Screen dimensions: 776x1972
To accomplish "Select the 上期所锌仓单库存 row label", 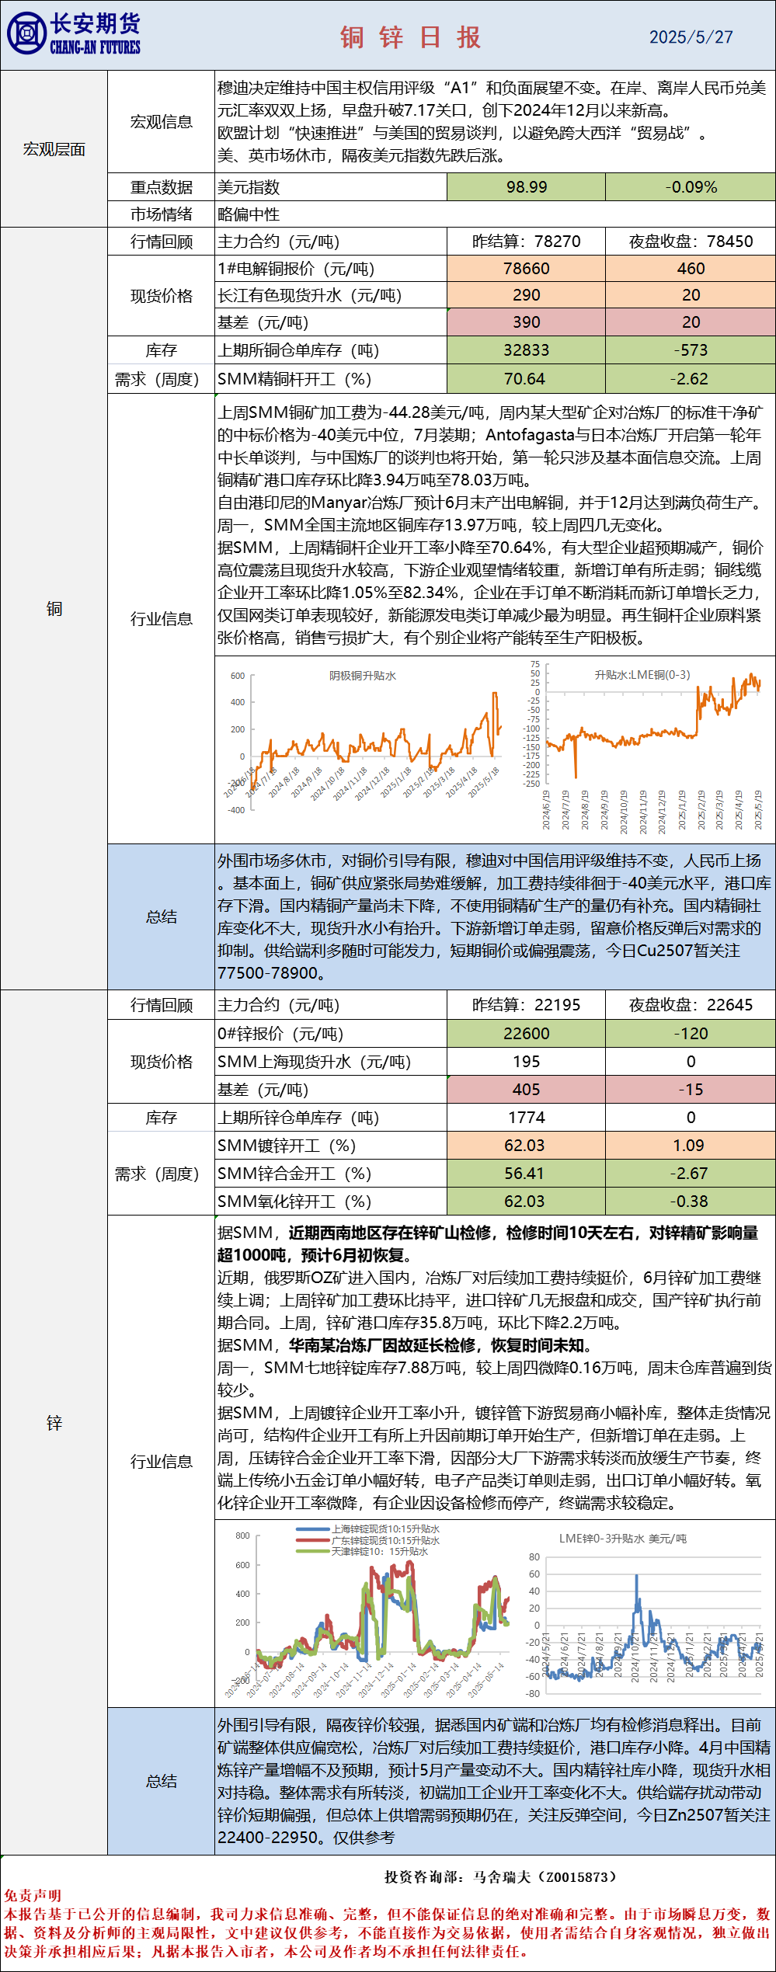I will (x=331, y=1118).
